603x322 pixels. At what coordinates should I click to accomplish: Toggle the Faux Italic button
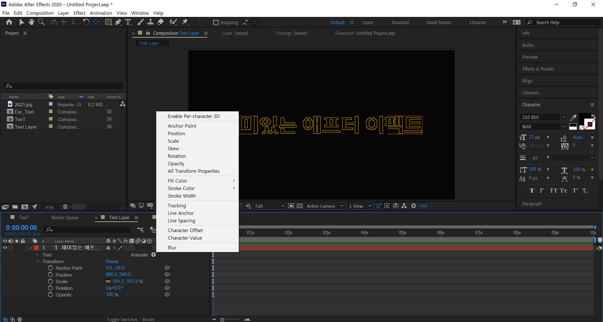[x=541, y=190]
